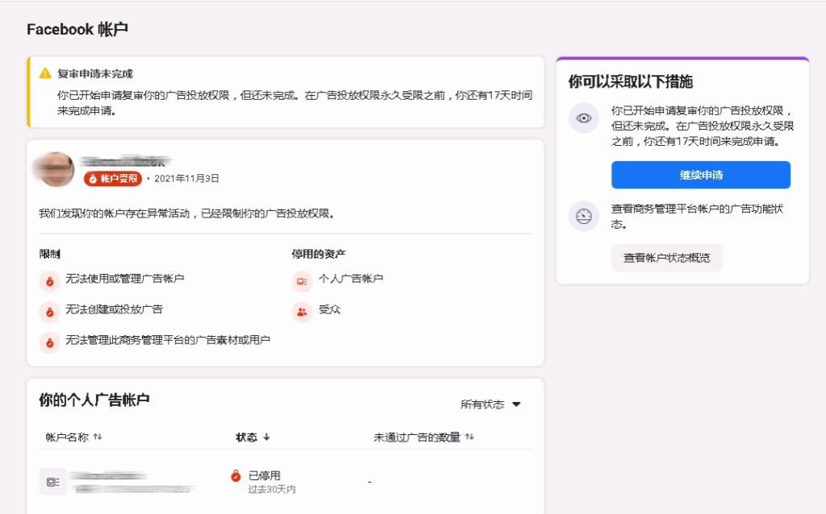Screen dimensions: 826x514
Task: Click the 查看帐户状态概览 button
Action: [x=666, y=258]
